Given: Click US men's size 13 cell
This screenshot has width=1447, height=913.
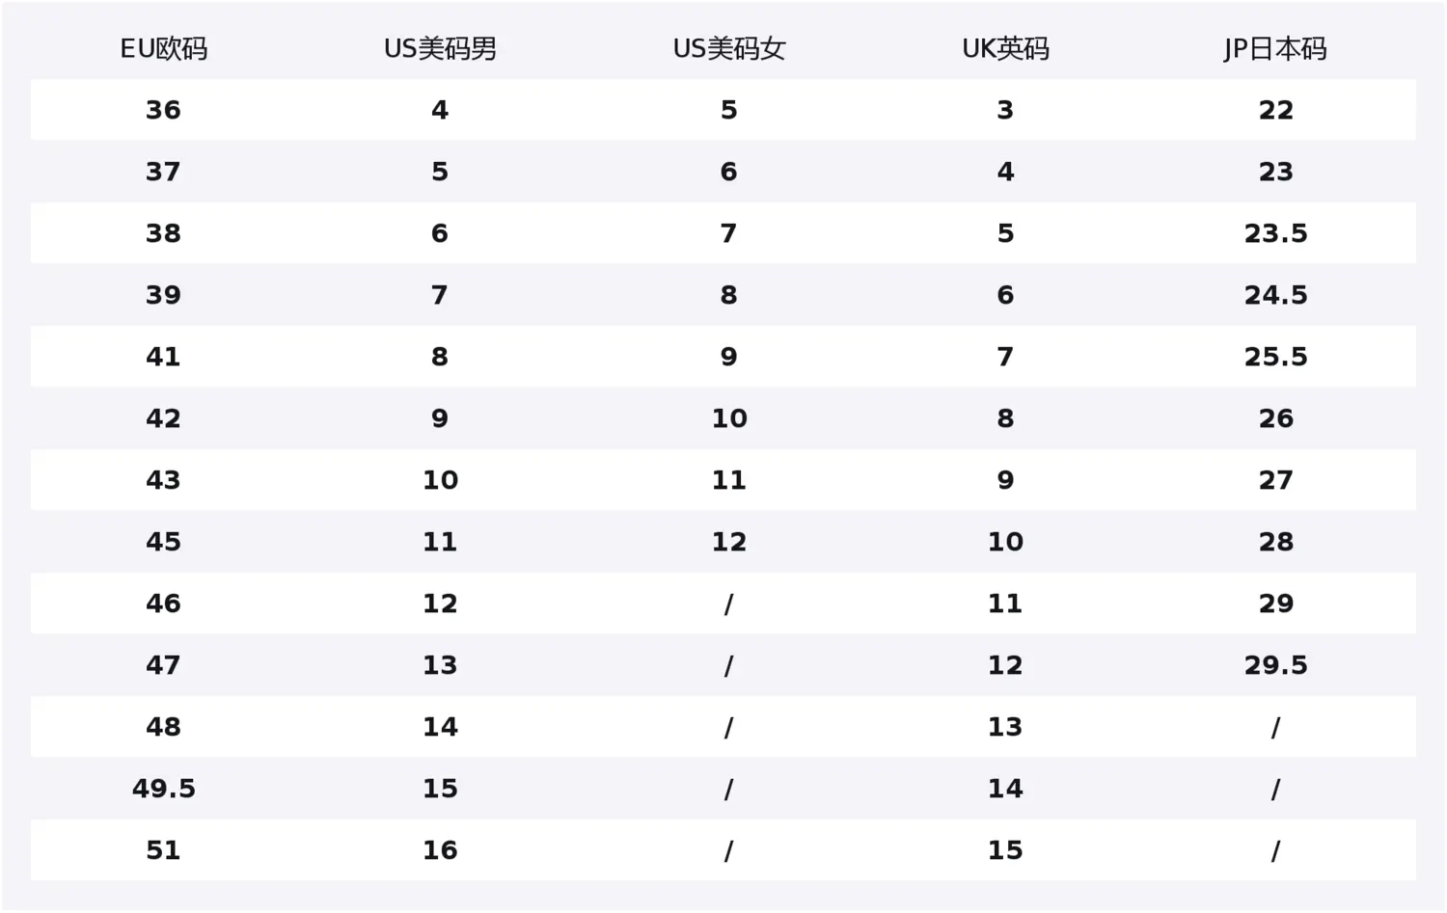Looking at the screenshot, I should click(440, 665).
